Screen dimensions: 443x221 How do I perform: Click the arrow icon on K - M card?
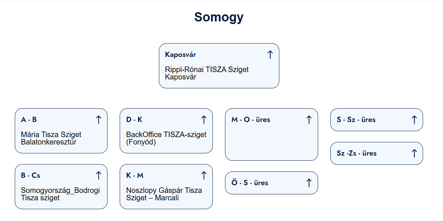[x=204, y=176]
